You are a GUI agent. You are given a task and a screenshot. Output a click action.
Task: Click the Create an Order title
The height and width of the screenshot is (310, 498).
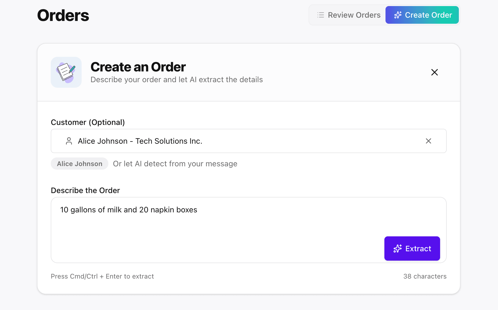tap(138, 67)
